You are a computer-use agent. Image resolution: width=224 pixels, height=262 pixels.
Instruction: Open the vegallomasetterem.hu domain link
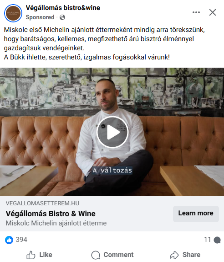click(x=42, y=203)
